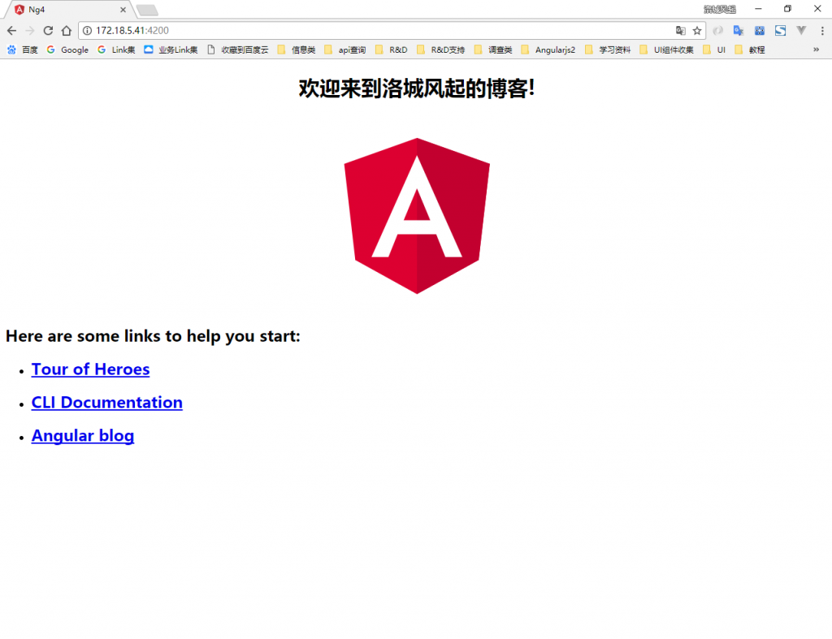
Task: Restore down the Chrome window
Action: [787, 9]
